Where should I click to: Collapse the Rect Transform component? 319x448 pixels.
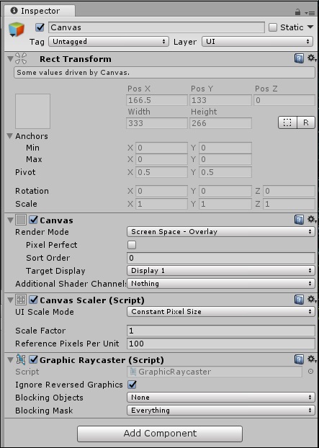click(x=10, y=59)
